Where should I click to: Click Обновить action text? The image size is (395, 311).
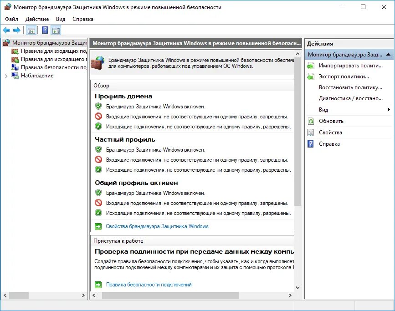[x=331, y=121]
